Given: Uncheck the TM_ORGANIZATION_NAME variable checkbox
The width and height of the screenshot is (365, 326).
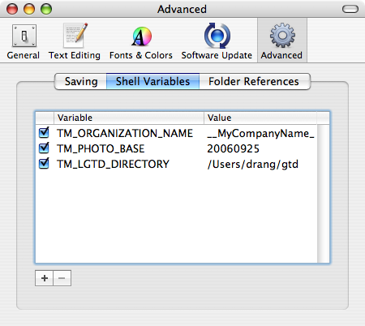Looking at the screenshot, I should [44, 133].
